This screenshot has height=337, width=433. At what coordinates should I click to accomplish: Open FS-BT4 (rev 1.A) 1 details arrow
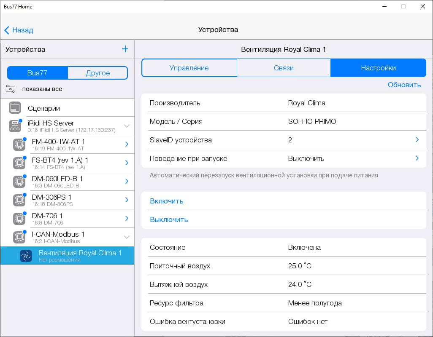point(127,163)
